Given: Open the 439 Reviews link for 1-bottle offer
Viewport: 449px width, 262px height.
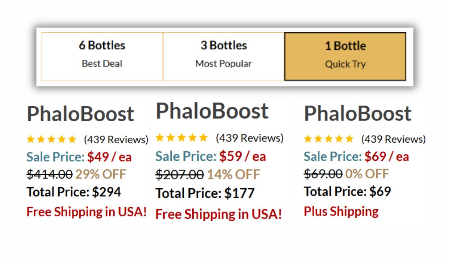Looking at the screenshot, I should point(393,139).
